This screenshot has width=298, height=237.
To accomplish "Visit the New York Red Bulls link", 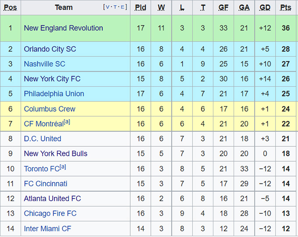I will pos(56,154).
